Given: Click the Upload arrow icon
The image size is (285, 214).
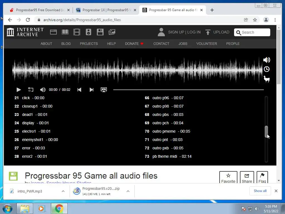Looking at the screenshot, I should click(208, 32).
